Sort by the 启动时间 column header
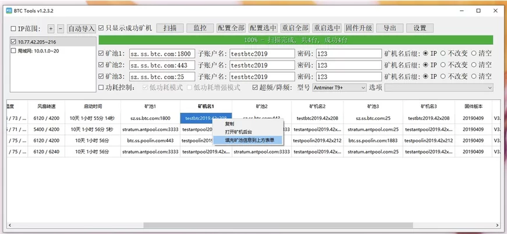Viewport: 507px width, 234px height. coord(93,107)
